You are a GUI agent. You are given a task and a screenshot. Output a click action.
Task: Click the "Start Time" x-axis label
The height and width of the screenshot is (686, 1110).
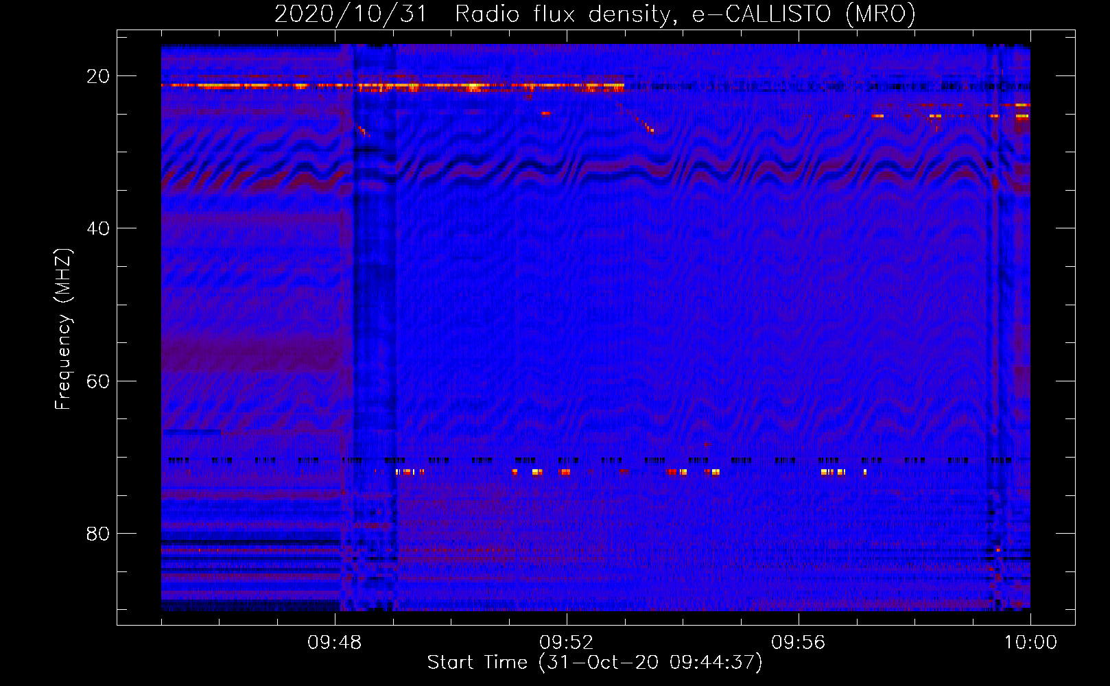pos(595,662)
